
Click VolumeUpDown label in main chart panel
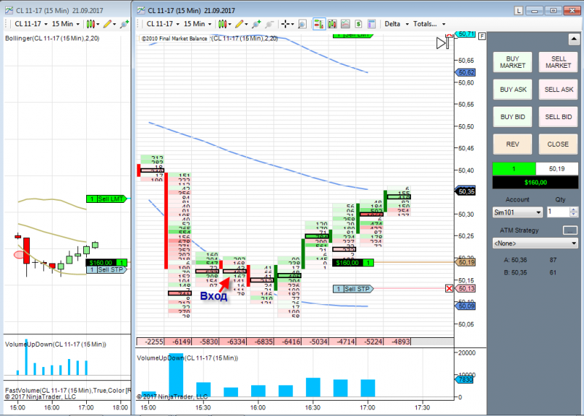pos(188,358)
